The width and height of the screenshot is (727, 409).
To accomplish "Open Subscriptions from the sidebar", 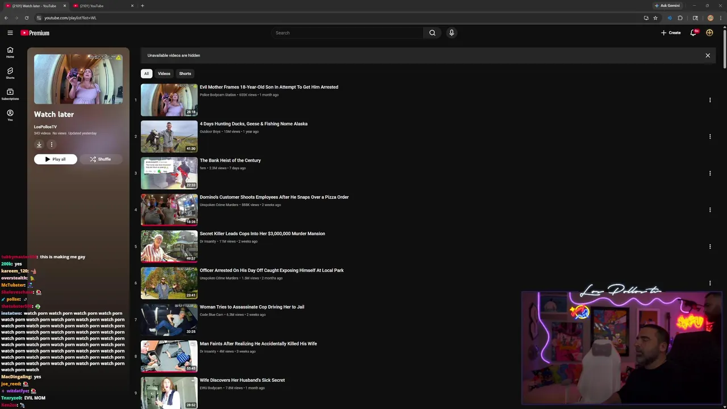I will tap(10, 94).
